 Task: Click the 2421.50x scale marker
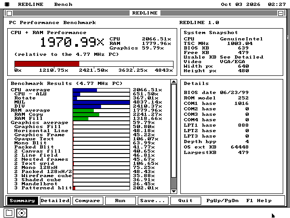click(93, 70)
